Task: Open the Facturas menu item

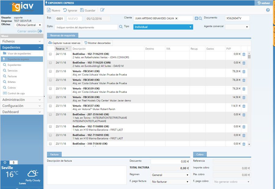Action: tap(12, 76)
